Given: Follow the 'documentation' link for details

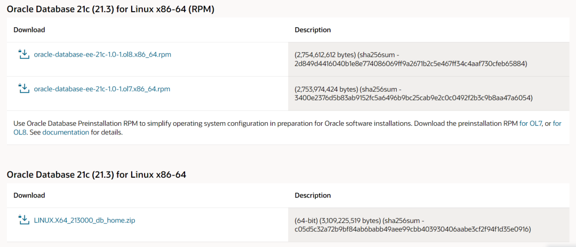Looking at the screenshot, I should click(x=66, y=132).
